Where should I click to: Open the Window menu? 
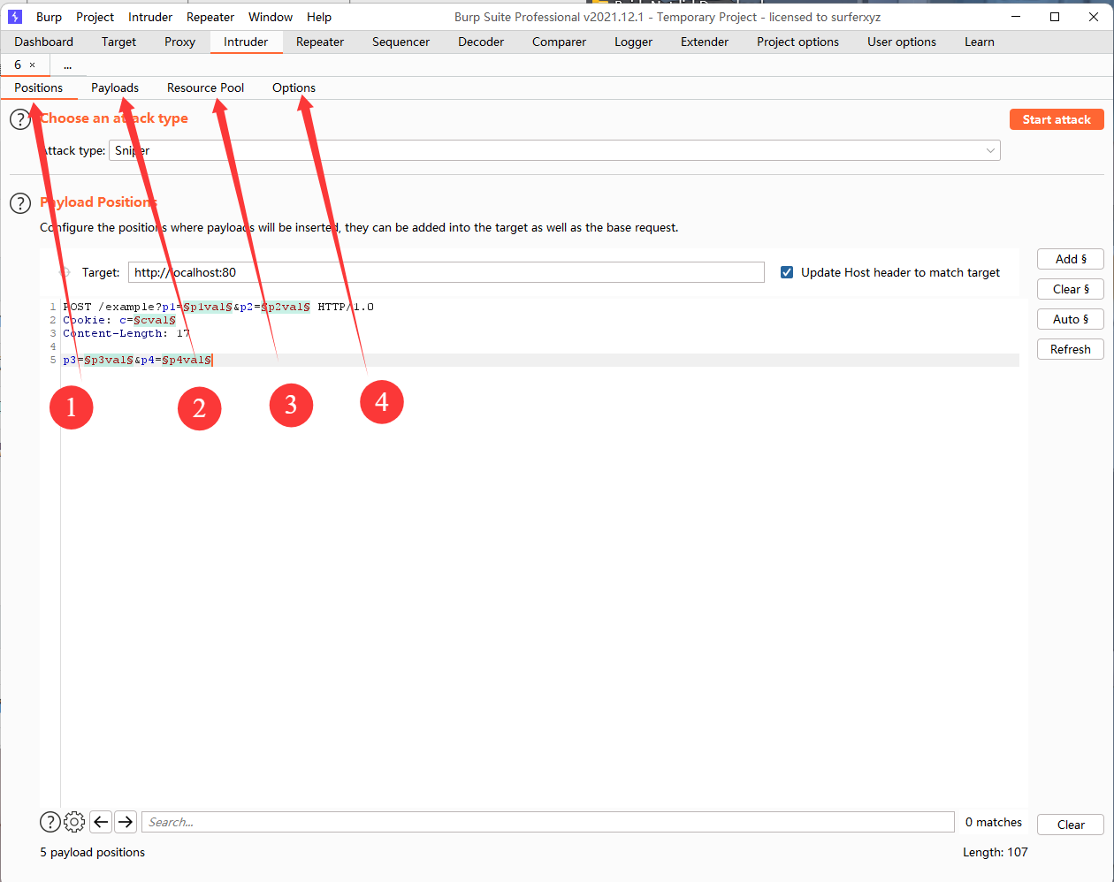click(x=271, y=17)
